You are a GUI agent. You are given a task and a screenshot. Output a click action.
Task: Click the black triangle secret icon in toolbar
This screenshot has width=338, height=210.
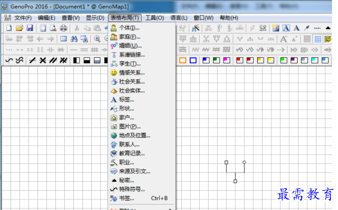click(328, 28)
